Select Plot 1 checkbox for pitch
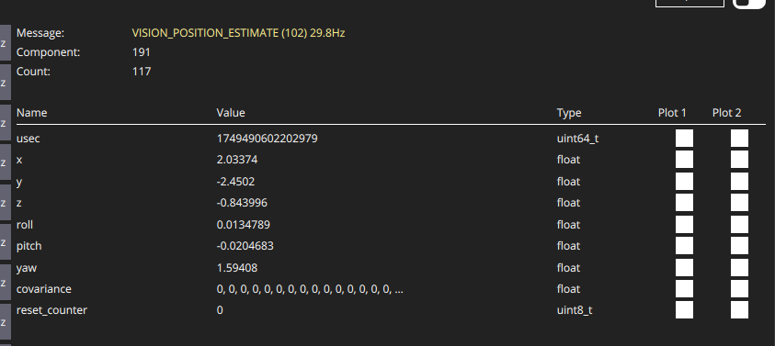 pyautogui.click(x=684, y=246)
